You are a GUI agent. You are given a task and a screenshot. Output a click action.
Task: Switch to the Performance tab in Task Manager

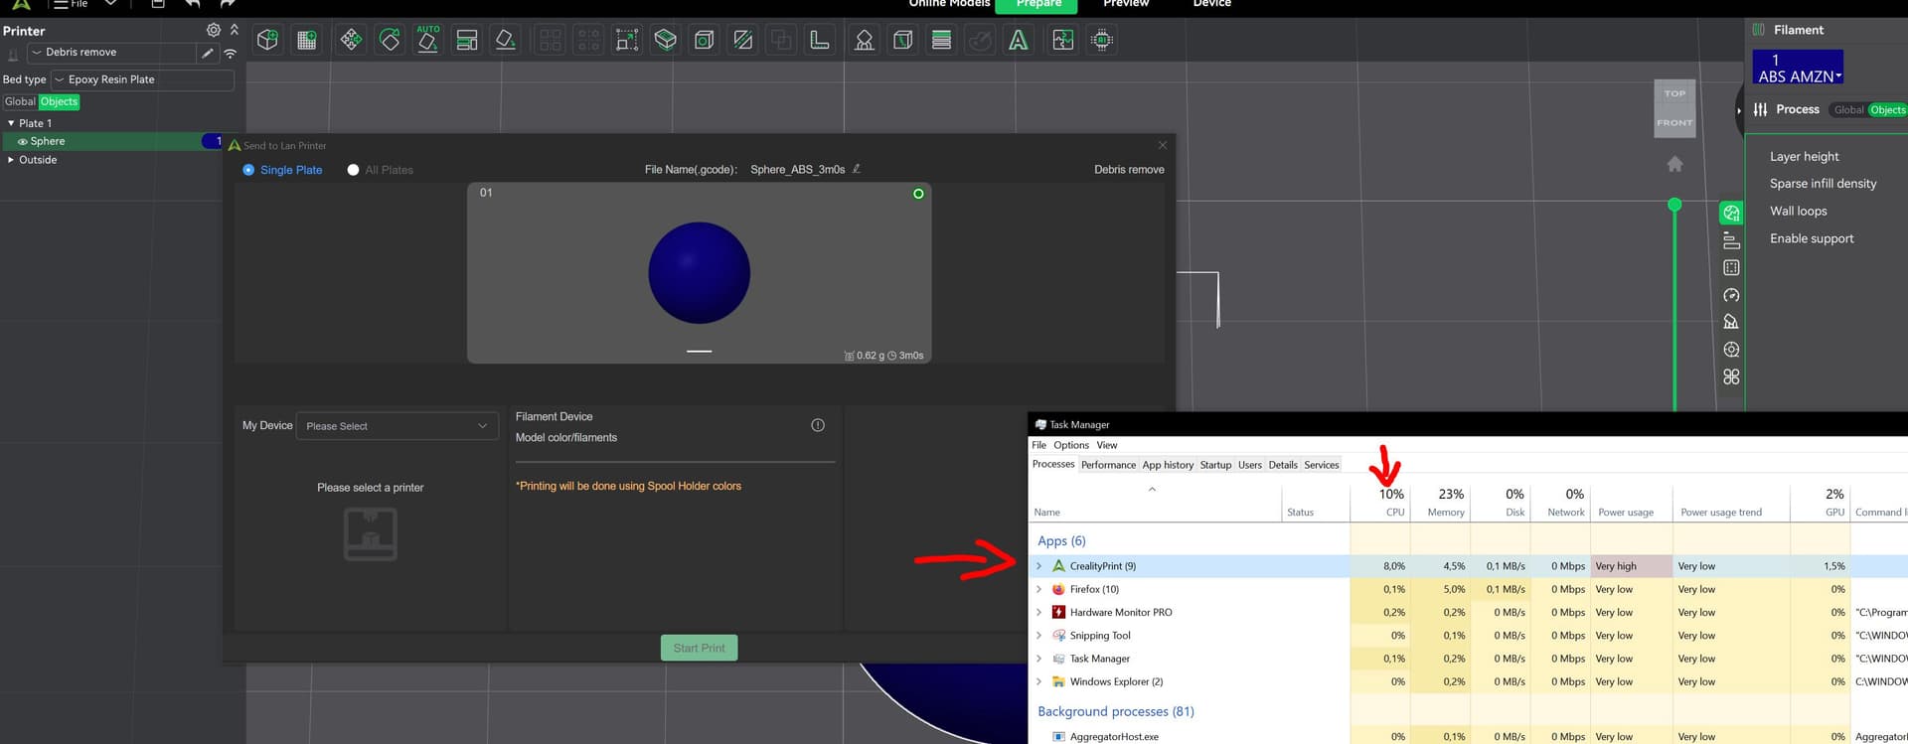[x=1108, y=465]
